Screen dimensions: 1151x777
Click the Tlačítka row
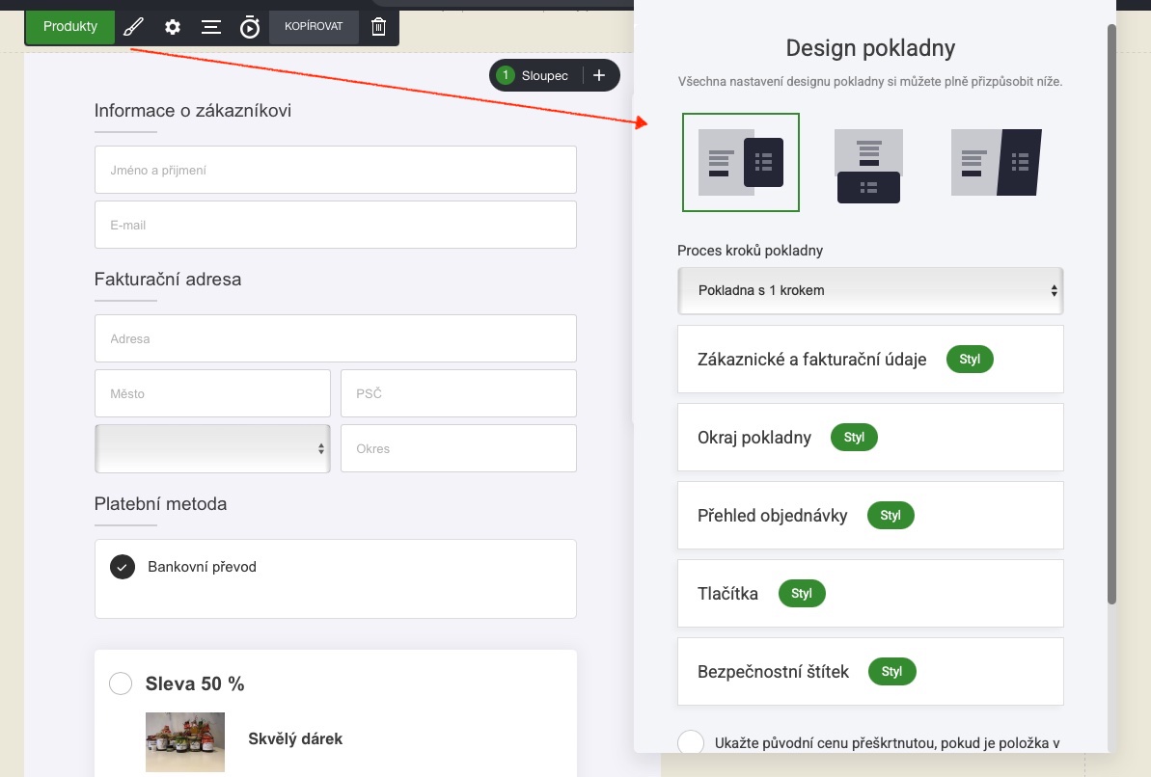click(870, 594)
